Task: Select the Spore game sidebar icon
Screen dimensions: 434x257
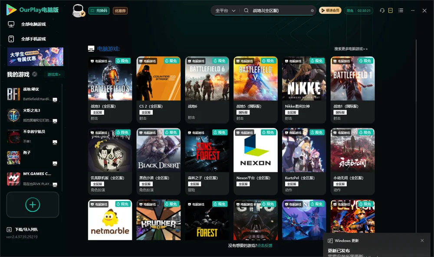Action: tap(13, 158)
